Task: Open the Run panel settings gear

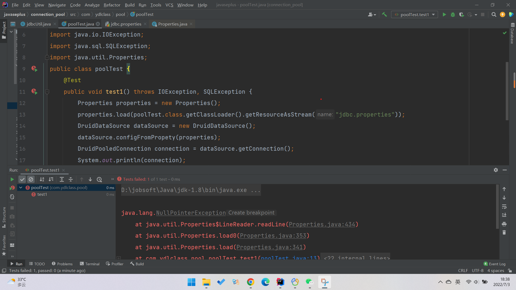Action: pos(496,170)
